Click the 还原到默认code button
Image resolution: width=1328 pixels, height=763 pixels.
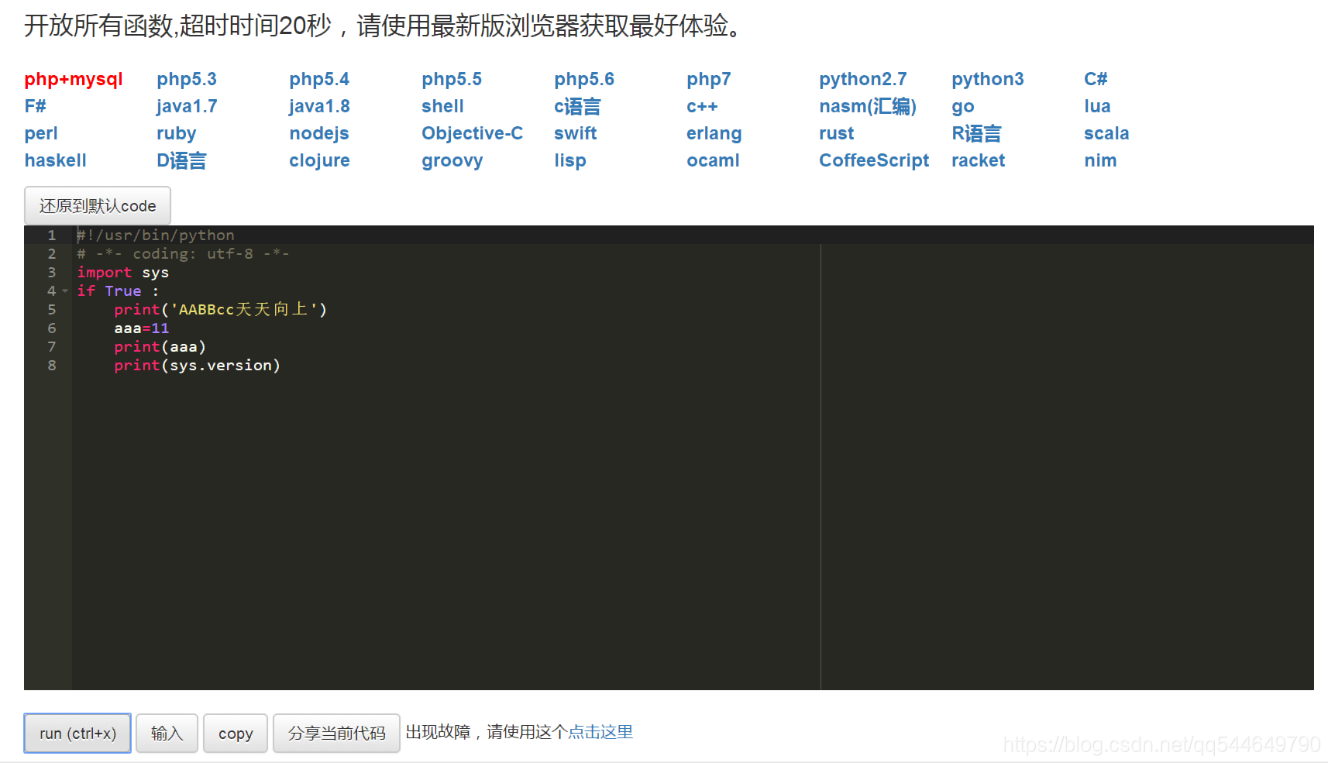[98, 206]
